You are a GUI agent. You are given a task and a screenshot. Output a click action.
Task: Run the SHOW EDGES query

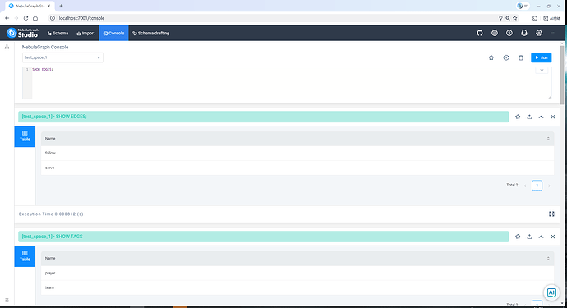[541, 57]
